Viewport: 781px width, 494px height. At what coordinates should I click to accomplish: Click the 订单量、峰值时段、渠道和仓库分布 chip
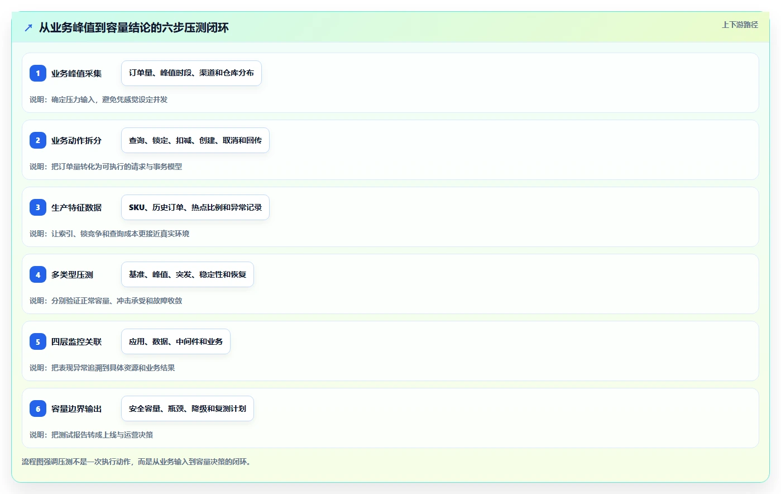[x=191, y=73]
